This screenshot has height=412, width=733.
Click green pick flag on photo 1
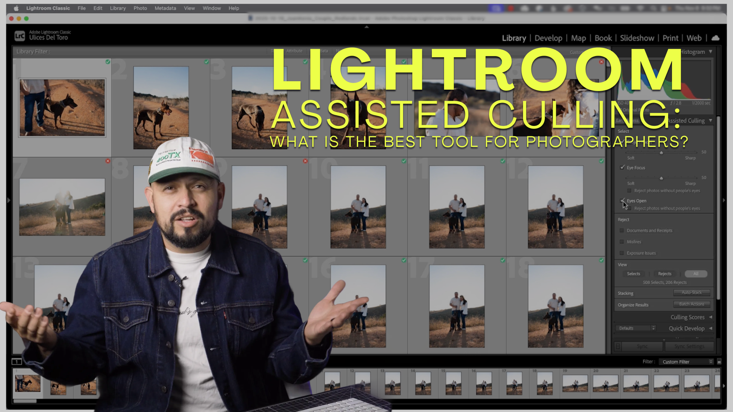(x=108, y=62)
